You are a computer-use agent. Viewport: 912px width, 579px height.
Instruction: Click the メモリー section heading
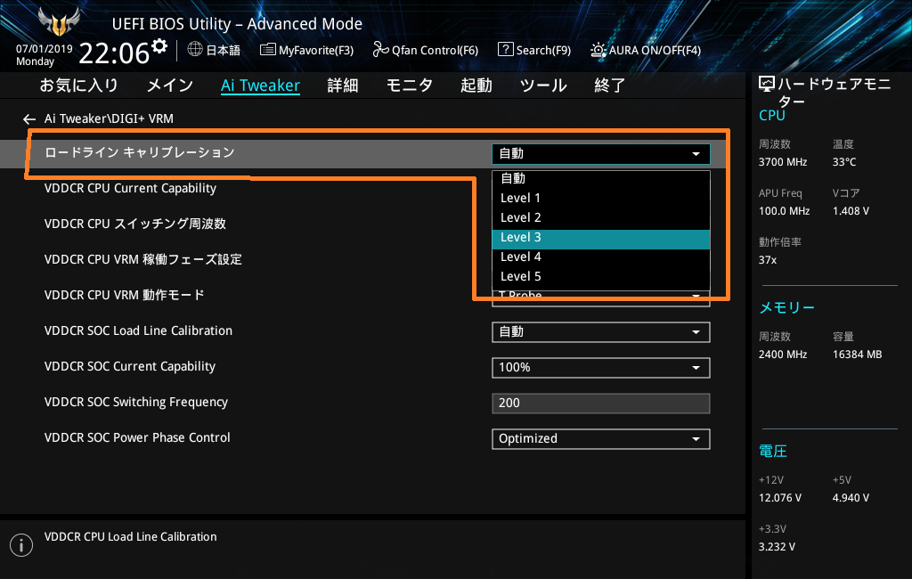tap(787, 308)
